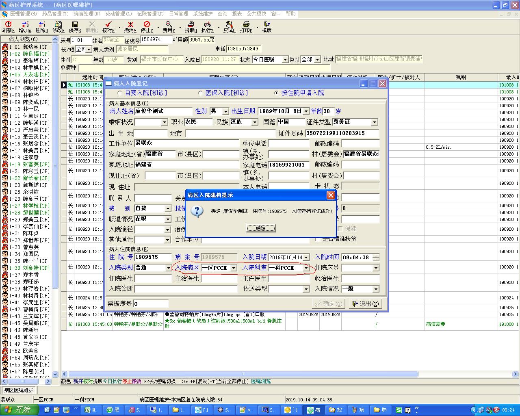Select the 按住院申请入院 radio option
520x416 pixels.
tap(277, 93)
